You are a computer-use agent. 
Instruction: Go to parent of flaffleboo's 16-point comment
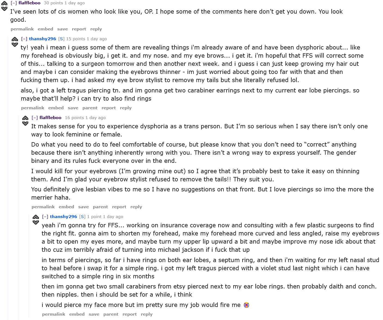coord(100,207)
